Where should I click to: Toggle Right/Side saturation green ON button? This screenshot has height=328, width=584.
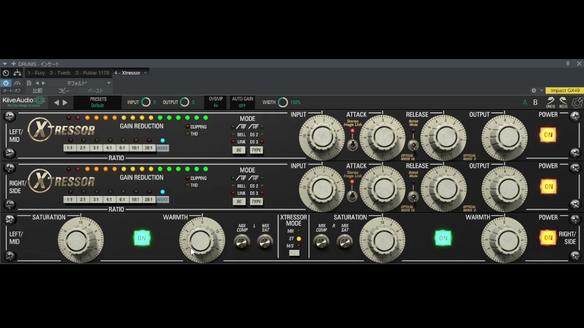coord(443,238)
